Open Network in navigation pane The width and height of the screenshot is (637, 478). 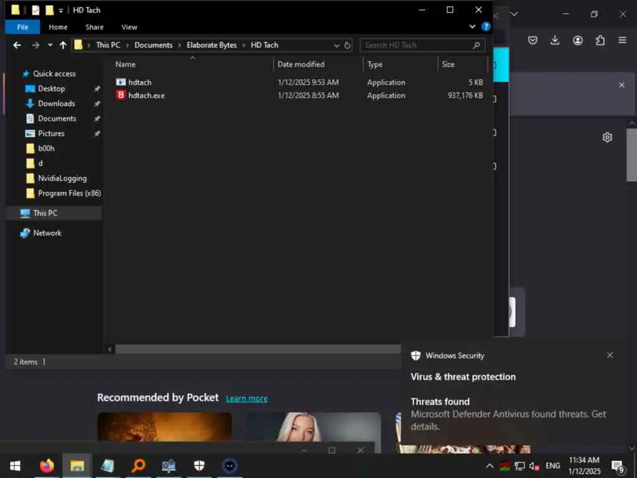pyautogui.click(x=47, y=233)
